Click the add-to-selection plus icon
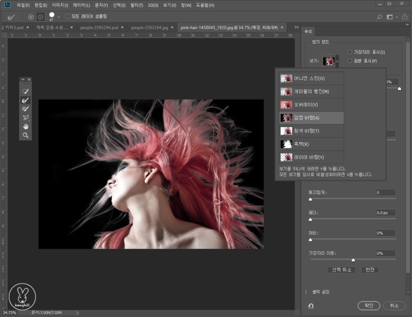The image size is (412, 317). tap(30, 17)
